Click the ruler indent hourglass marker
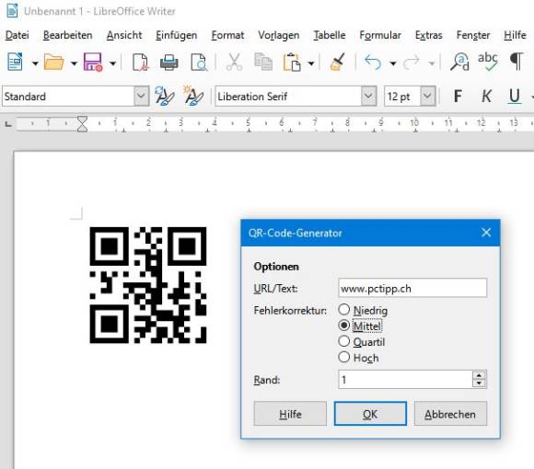This screenshot has width=534, height=469. tap(82, 124)
